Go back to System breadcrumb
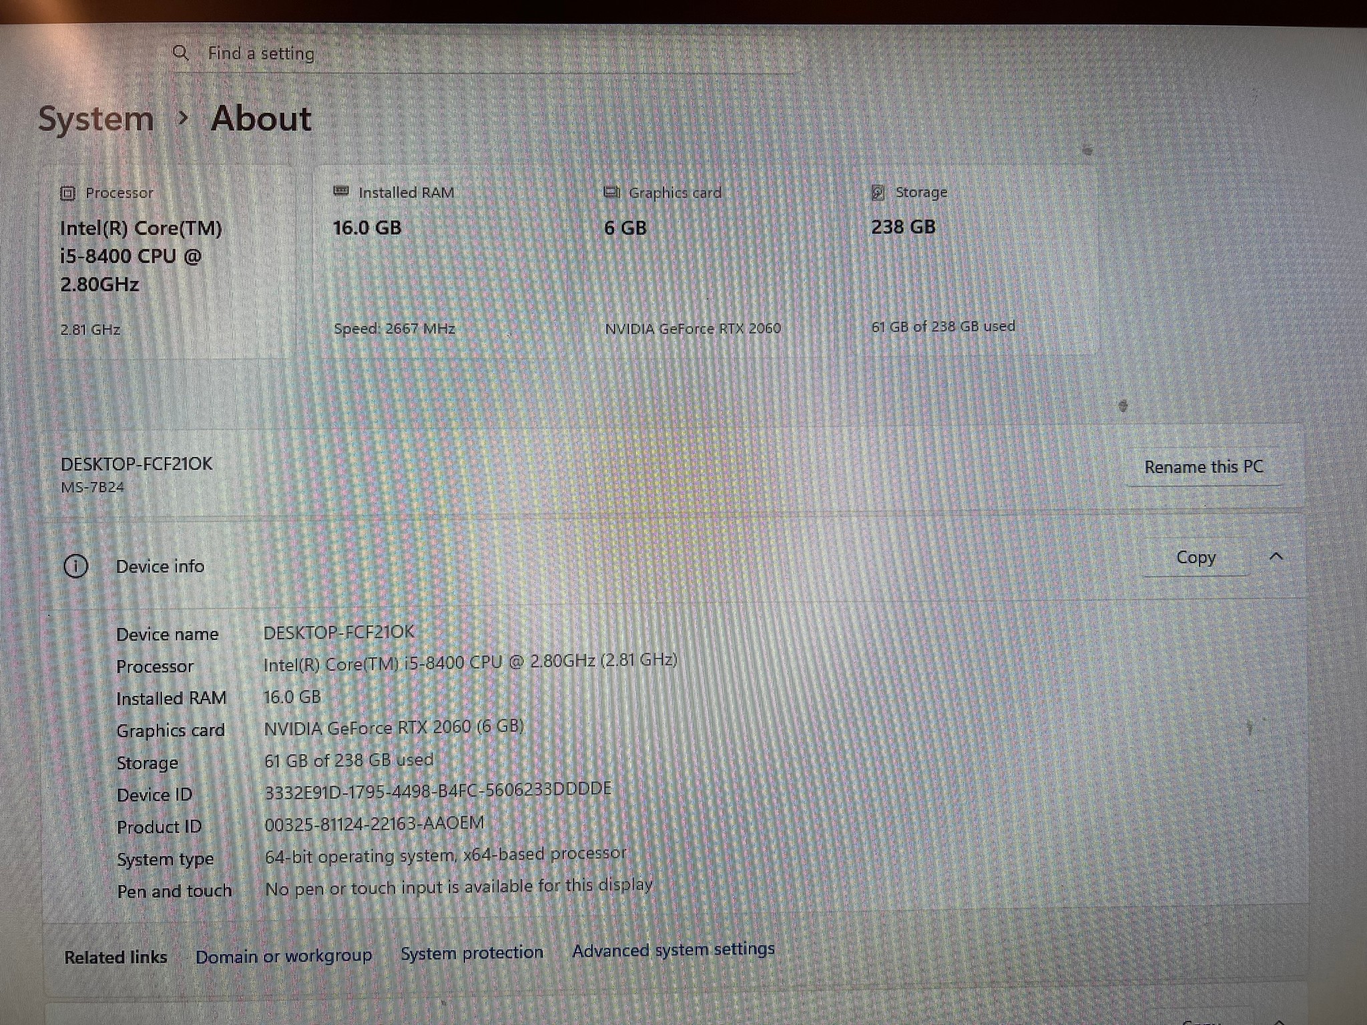The image size is (1367, 1025). 96,120
